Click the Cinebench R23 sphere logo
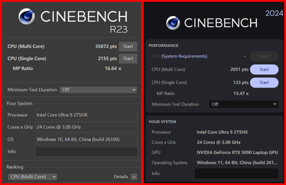 [28, 16]
